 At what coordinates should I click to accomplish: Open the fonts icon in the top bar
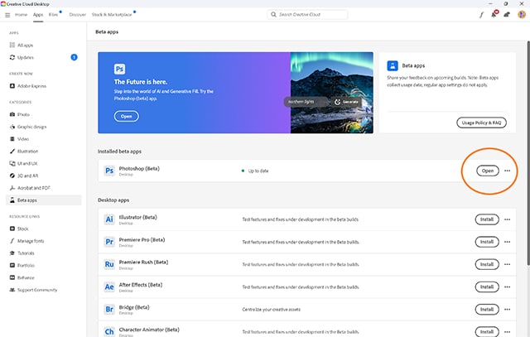point(481,15)
